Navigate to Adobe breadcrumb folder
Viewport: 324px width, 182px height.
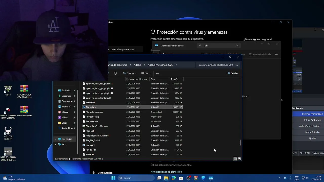coord(137,65)
